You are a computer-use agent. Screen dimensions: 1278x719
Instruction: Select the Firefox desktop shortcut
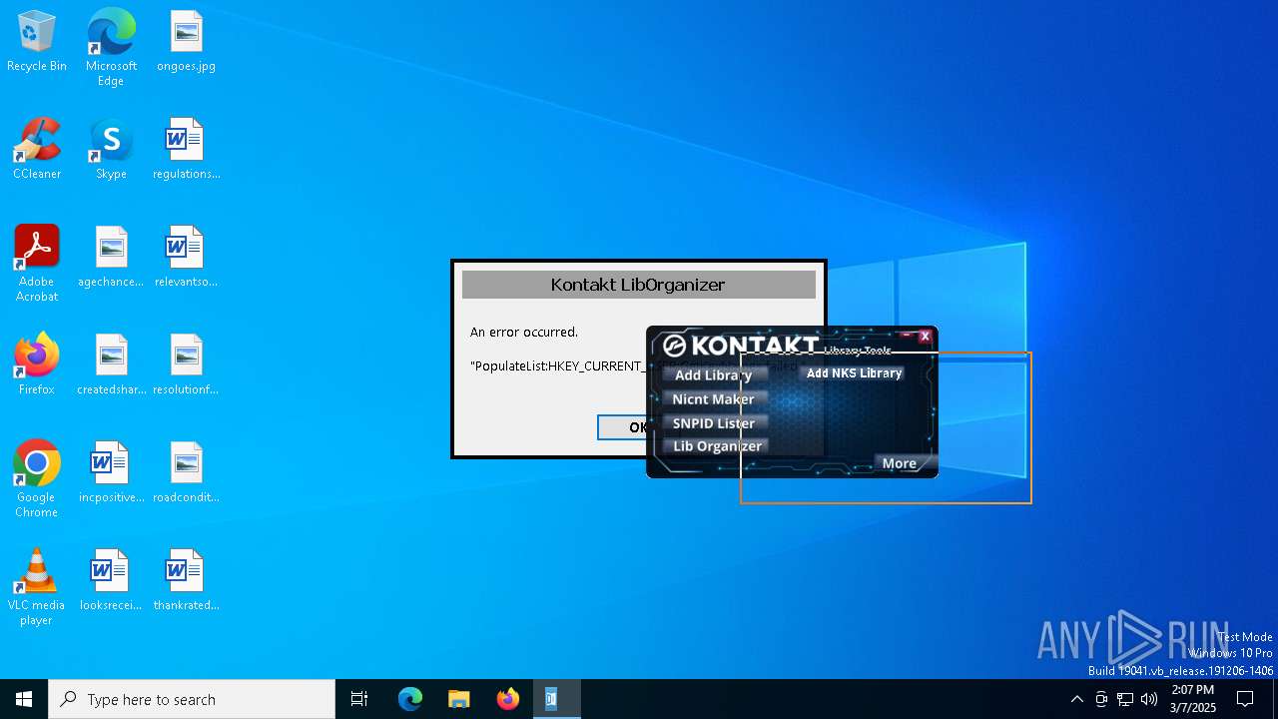(x=37, y=365)
